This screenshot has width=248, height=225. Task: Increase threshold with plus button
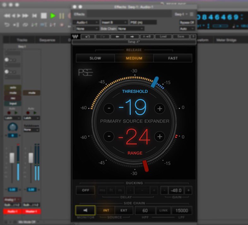coord(160,109)
